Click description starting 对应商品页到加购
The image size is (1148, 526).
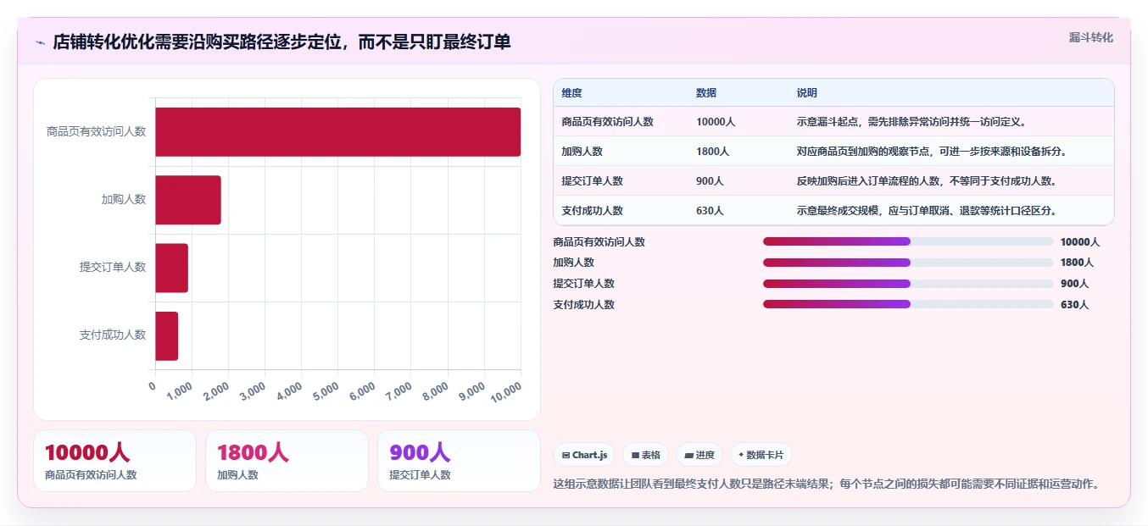[931, 152]
